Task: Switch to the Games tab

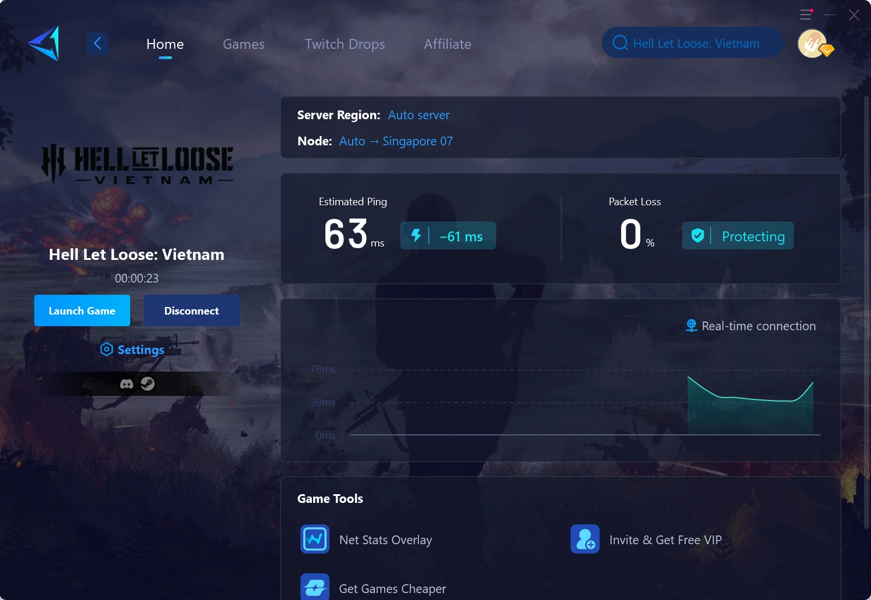Action: coord(243,44)
